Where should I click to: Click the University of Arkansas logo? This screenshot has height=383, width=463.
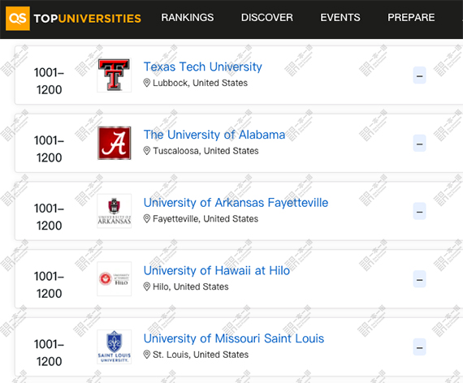[x=115, y=211]
